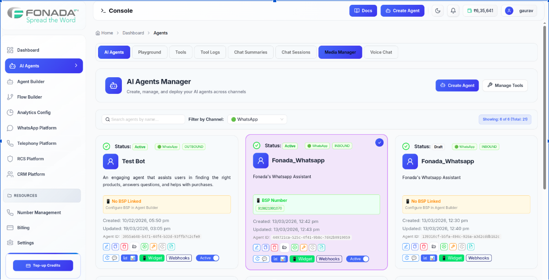Open Widget on the Draft Fonada_Whatsapp card
Image resolution: width=549 pixels, height=280 pixels.
coord(452,258)
